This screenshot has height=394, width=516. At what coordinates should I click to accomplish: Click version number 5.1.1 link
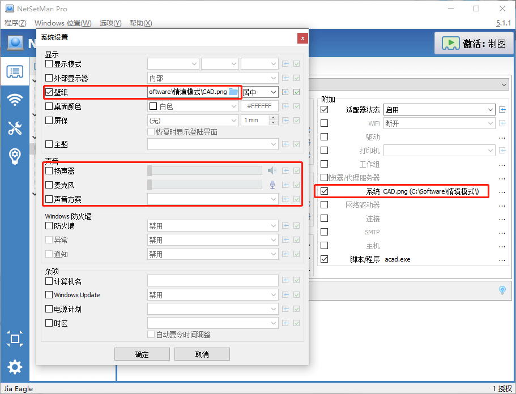pyautogui.click(x=504, y=23)
